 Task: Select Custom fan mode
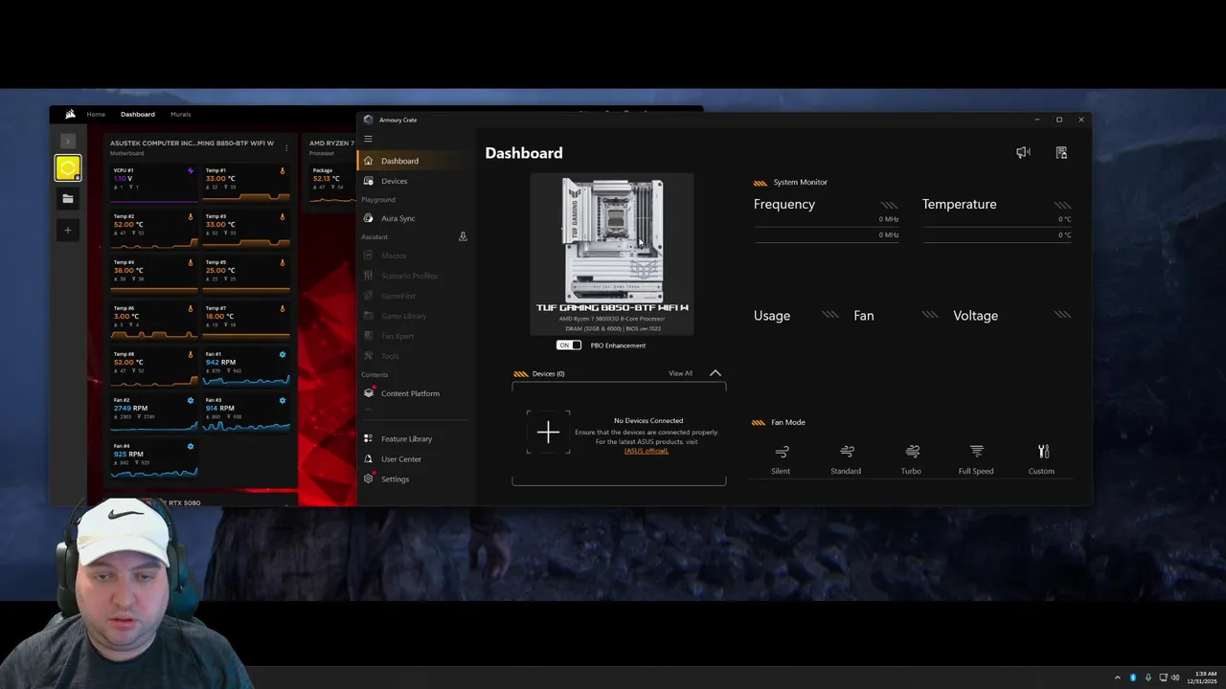click(1042, 459)
